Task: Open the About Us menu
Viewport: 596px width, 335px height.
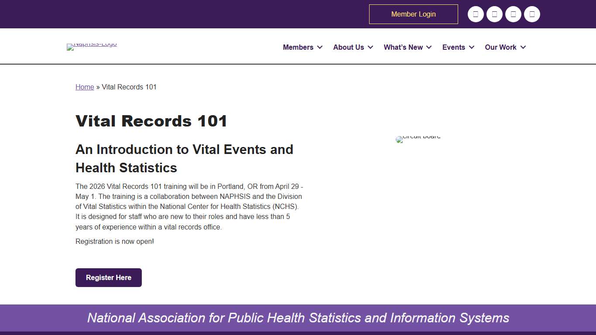Action: 348,47
